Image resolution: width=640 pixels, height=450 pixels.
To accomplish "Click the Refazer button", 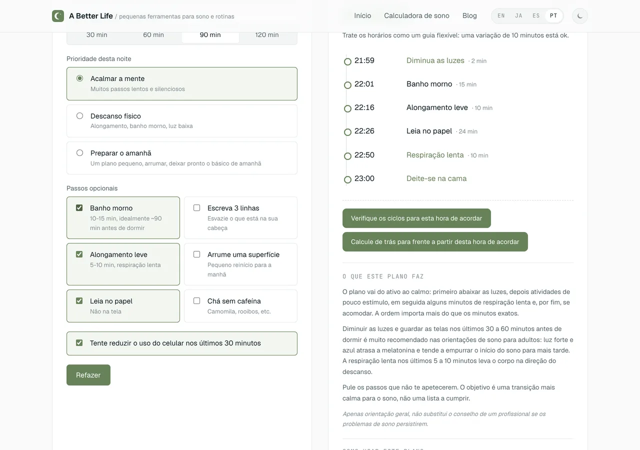I will pos(88,375).
